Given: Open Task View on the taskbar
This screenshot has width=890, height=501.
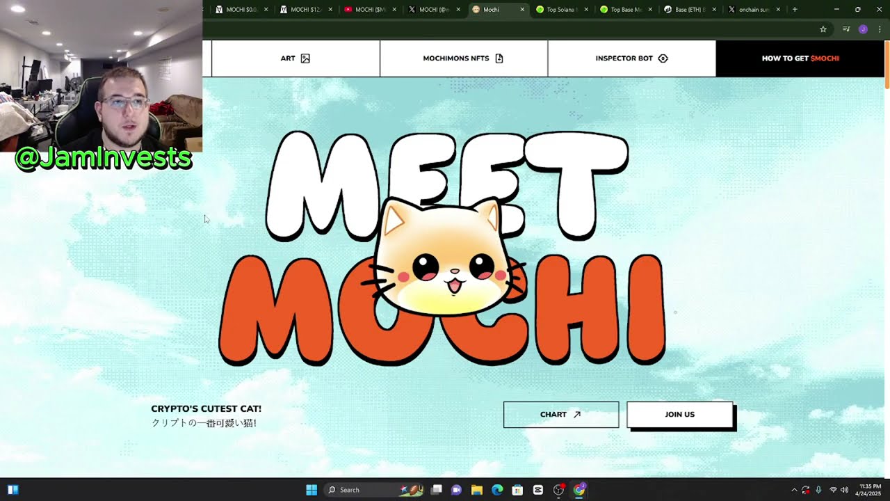Looking at the screenshot, I should (x=437, y=490).
